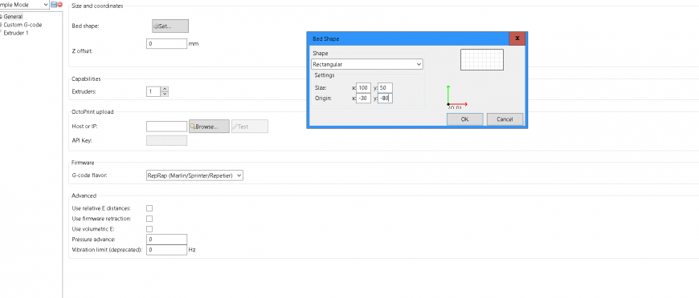Open the G-code flavor dropdown
The width and height of the screenshot is (699, 298).
(x=194, y=175)
